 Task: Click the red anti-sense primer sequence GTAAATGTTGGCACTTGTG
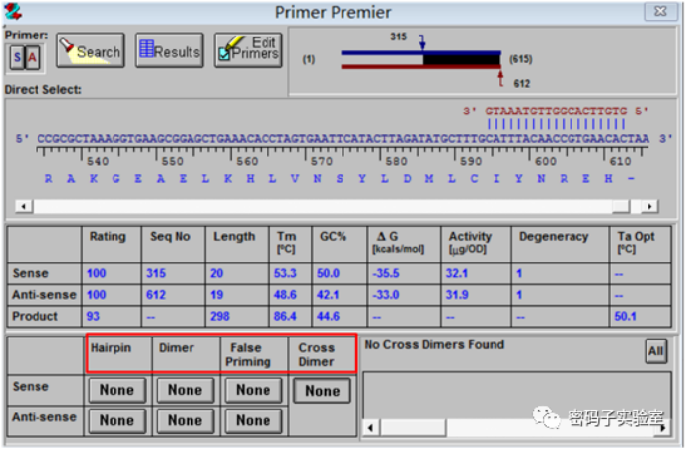pyautogui.click(x=556, y=112)
